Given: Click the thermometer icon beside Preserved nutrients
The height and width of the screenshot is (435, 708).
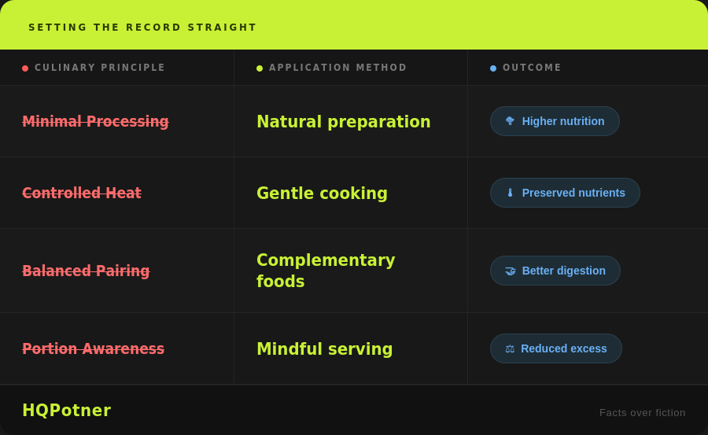Looking at the screenshot, I should tap(510, 193).
